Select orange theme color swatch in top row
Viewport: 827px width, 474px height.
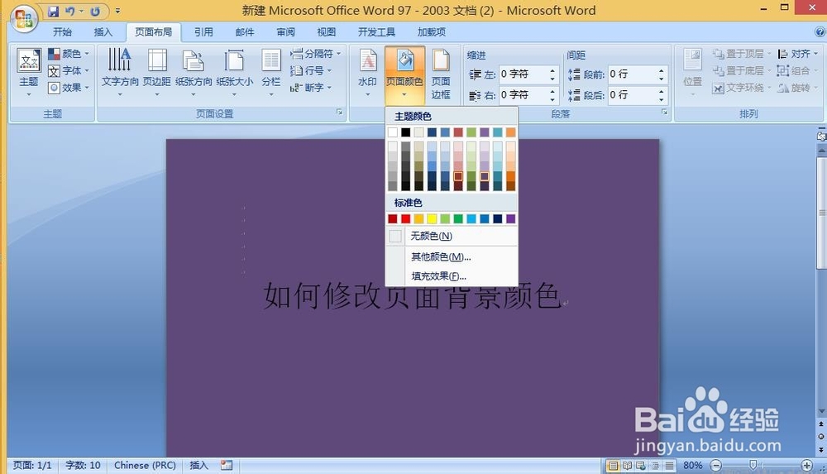(510, 132)
